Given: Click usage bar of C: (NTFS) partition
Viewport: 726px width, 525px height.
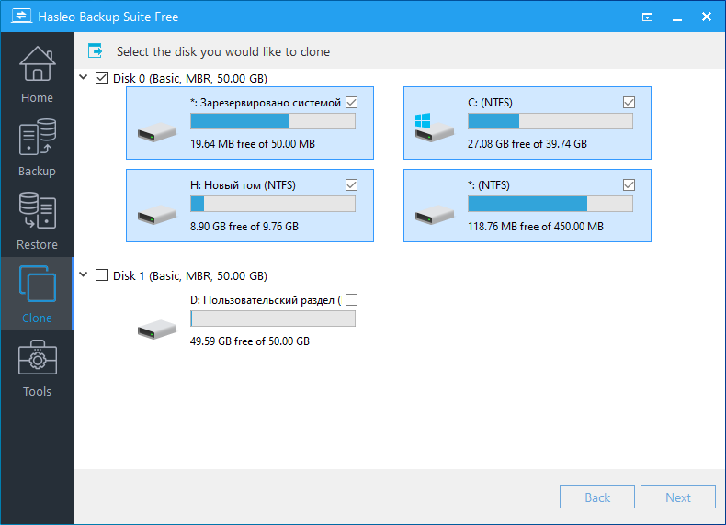Looking at the screenshot, I should point(550,121).
